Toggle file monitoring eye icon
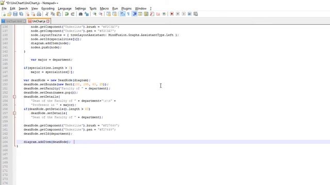 coord(164,14)
